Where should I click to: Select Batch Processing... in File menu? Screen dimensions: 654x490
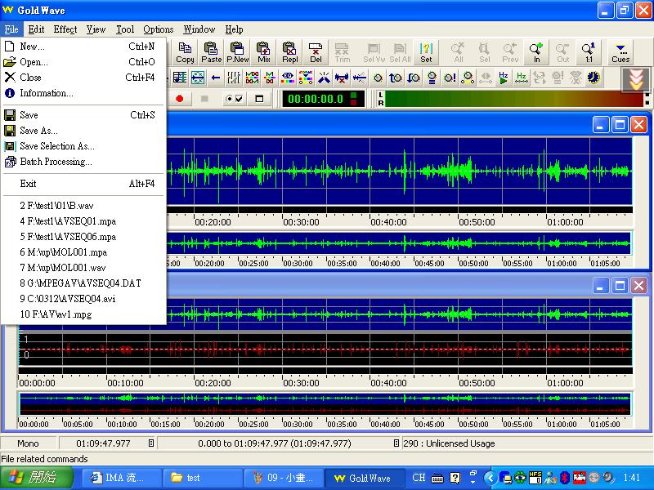pos(55,162)
